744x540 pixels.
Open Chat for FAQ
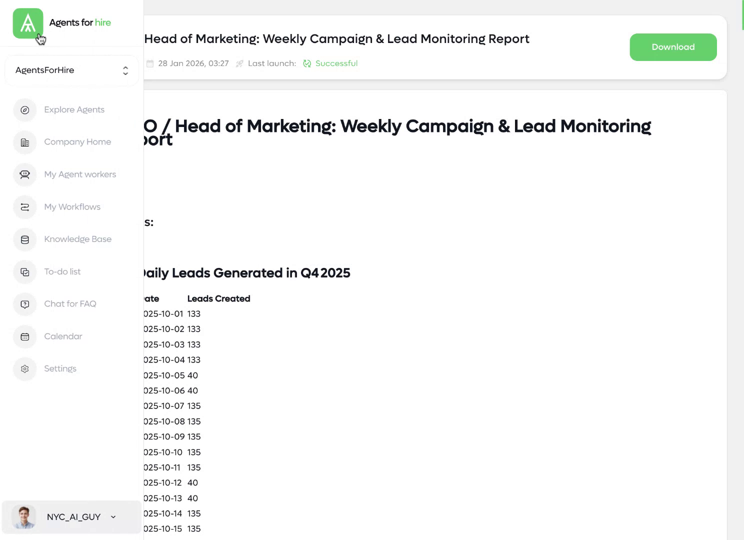tap(70, 303)
